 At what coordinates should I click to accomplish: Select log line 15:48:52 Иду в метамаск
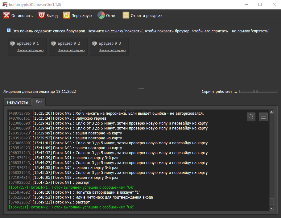[81, 197]
